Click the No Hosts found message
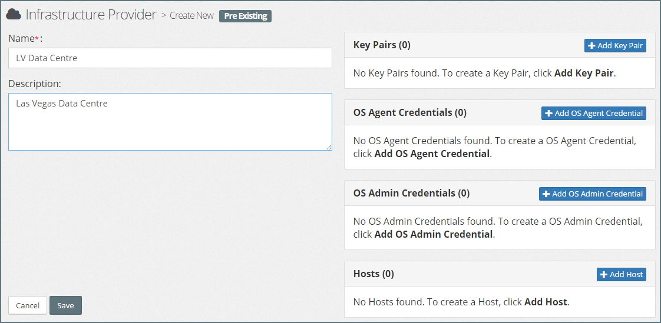 pos(461,302)
